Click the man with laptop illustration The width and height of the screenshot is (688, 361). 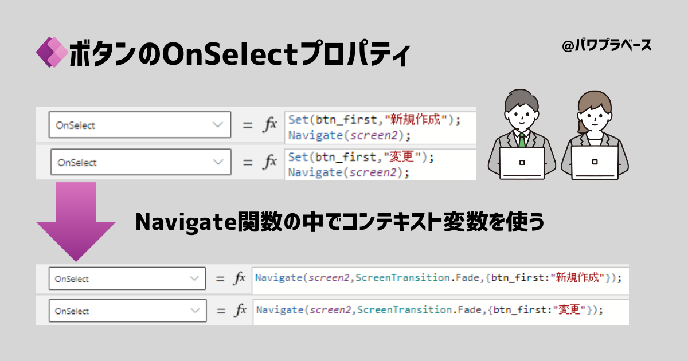(x=522, y=132)
